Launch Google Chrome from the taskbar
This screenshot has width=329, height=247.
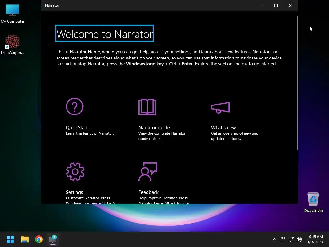coord(39,239)
